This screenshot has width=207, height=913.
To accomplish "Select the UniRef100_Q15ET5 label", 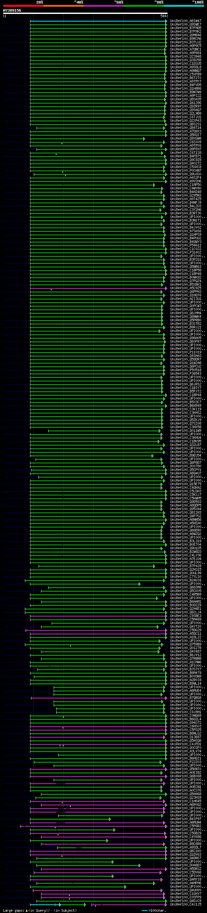I will 186,484.
